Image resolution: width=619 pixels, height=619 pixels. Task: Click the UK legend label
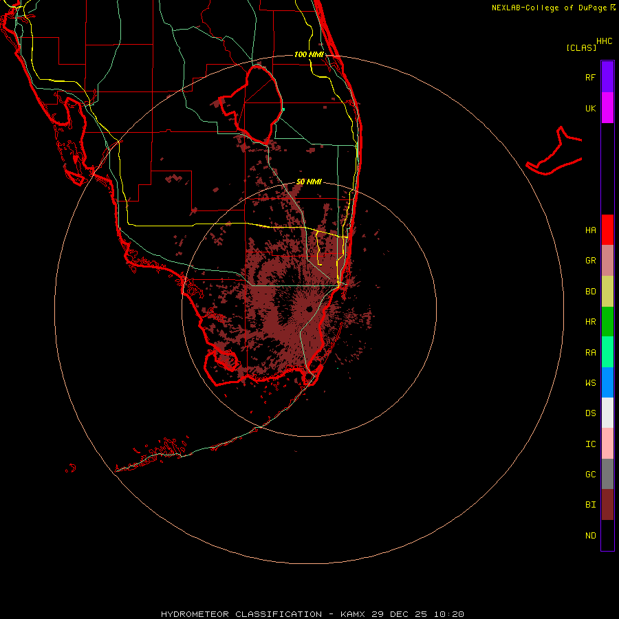tap(590, 108)
